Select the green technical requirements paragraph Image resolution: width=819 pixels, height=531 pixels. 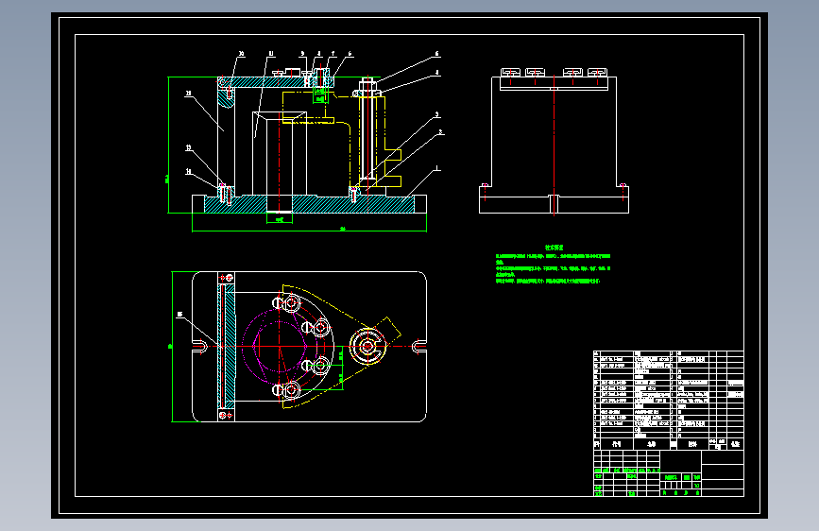click(554, 268)
